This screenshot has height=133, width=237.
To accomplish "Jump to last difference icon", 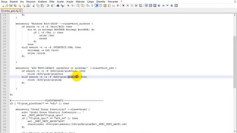I will 172,6.
